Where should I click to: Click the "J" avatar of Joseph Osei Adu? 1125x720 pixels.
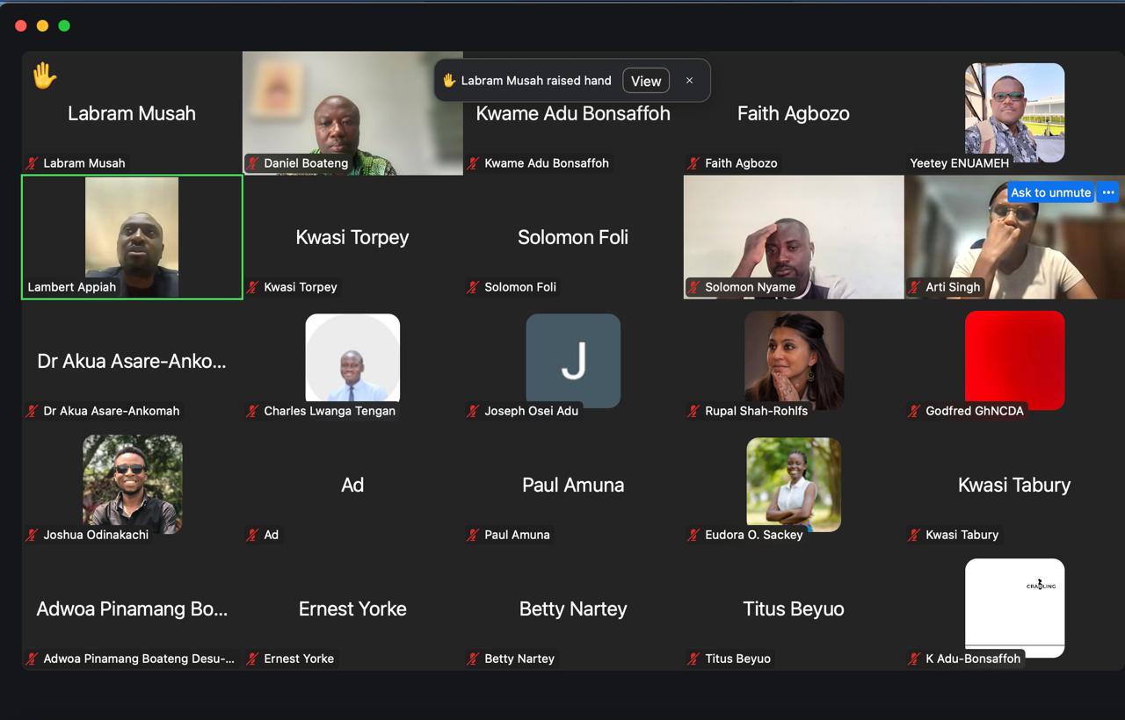click(573, 361)
